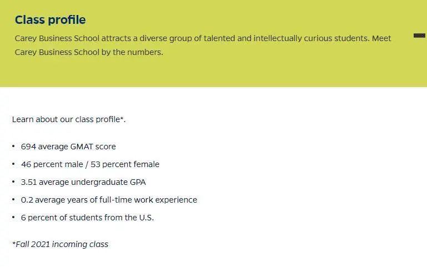Click the 'by the numbers' line
Screen dimensions: 427x267
coord(89,53)
